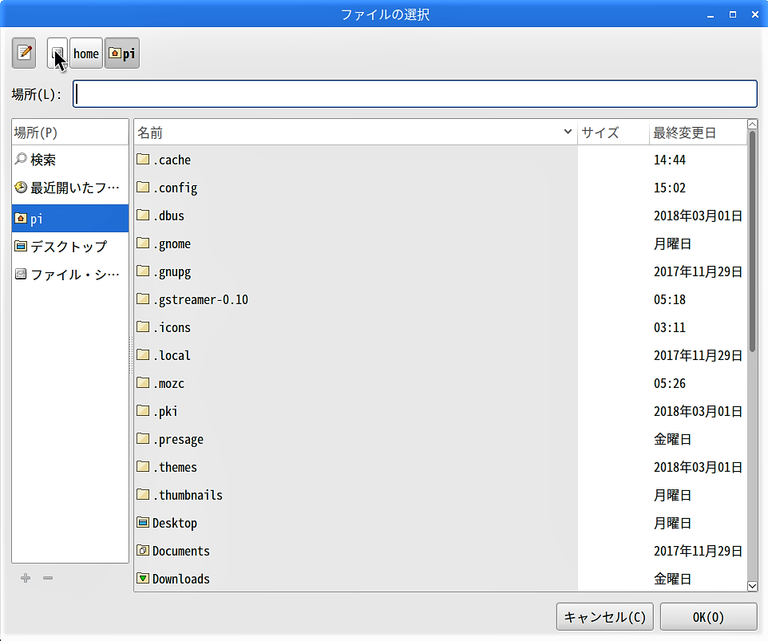Image resolution: width=768 pixels, height=641 pixels.
Task: Sort by the Size column header
Action: [614, 133]
